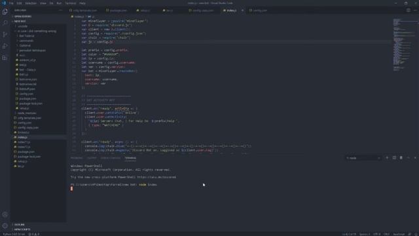Switch to the DEBUG CONSOLE panel tab
Viewport: 419px width, 236px height.
click(x=111, y=158)
